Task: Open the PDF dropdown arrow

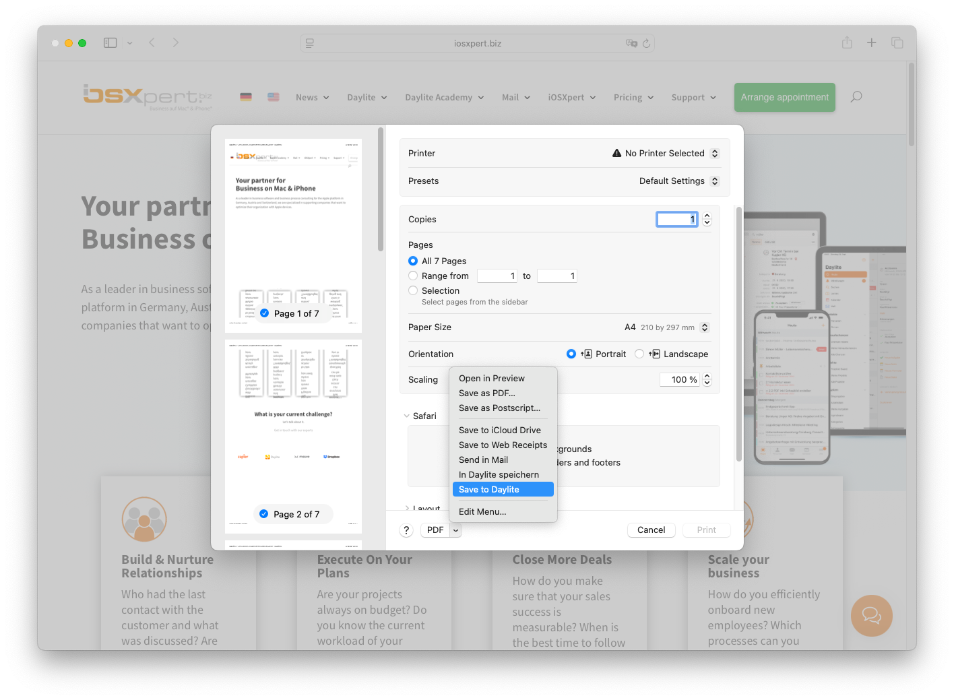Action: (x=456, y=530)
